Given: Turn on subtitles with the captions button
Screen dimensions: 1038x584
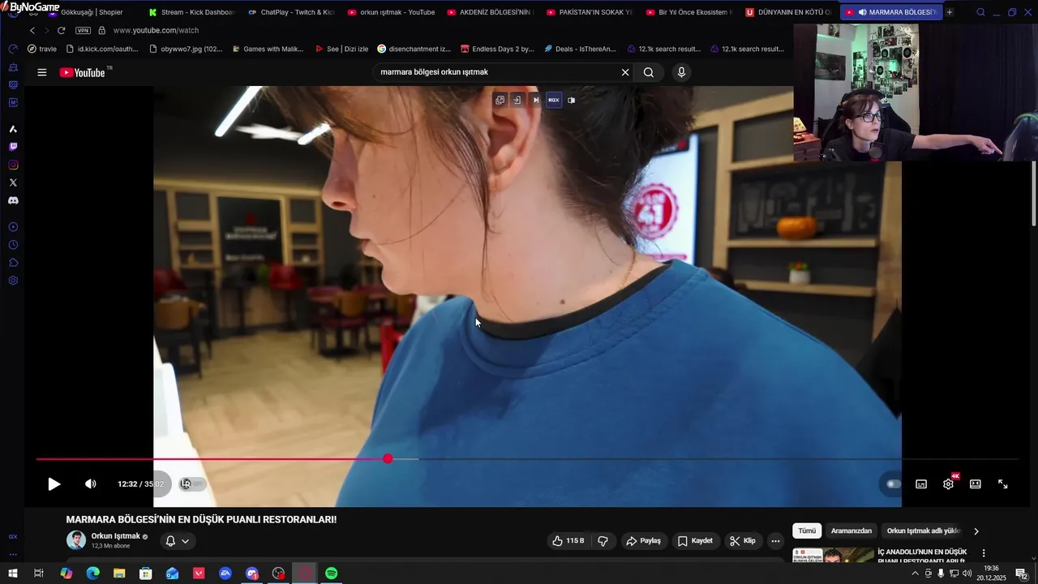Looking at the screenshot, I should [921, 484].
